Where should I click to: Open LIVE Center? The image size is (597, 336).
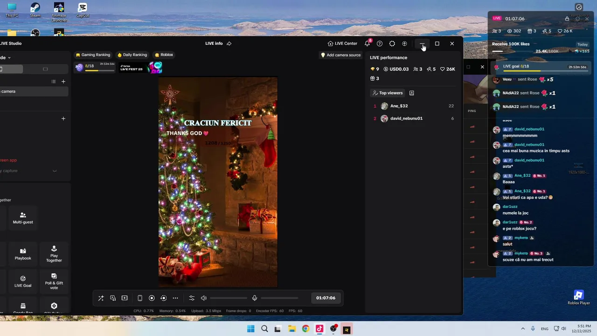[x=342, y=43]
